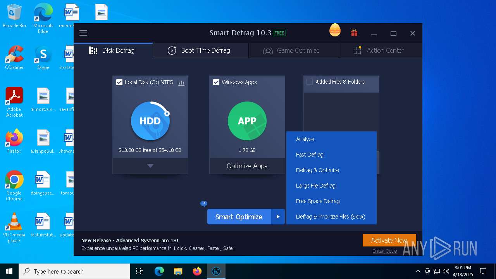Switch to Boot Time Defrag tab
The height and width of the screenshot is (279, 496).
200,50
